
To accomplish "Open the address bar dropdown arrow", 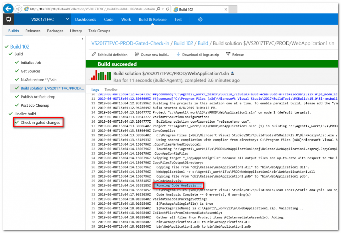I will 163,9.
